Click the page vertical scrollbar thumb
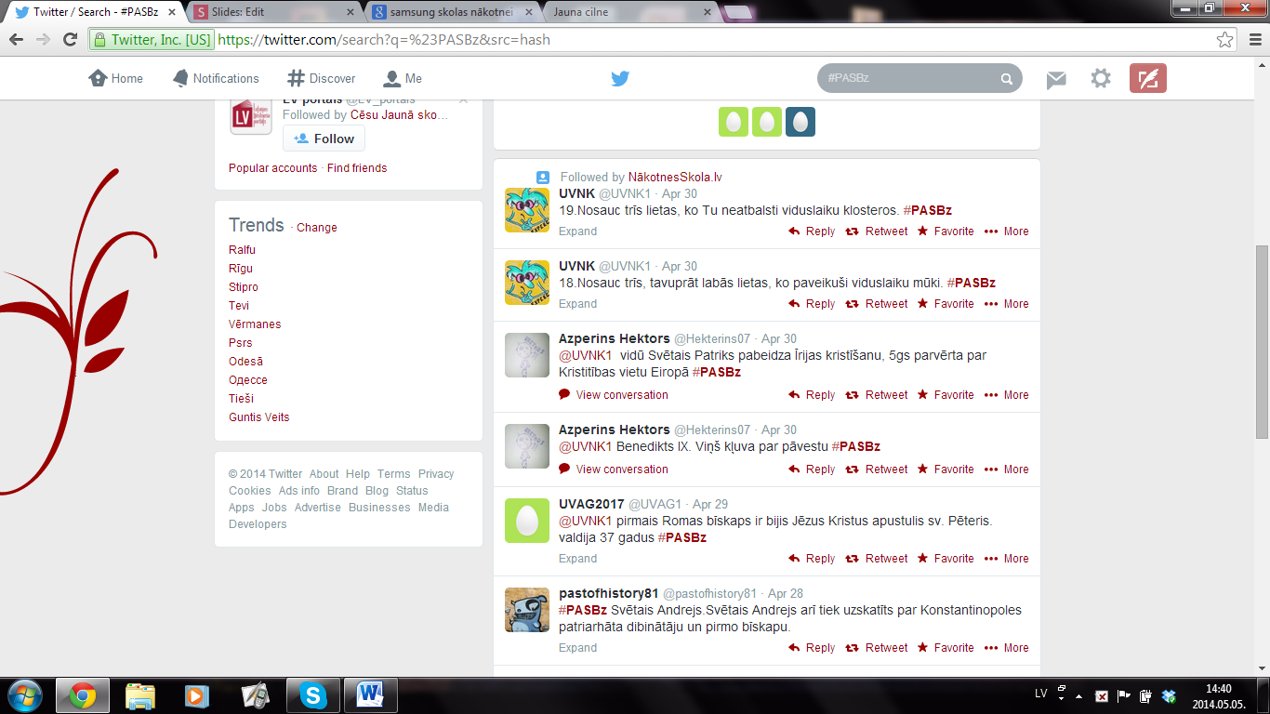1270x714 pixels. 1262,341
